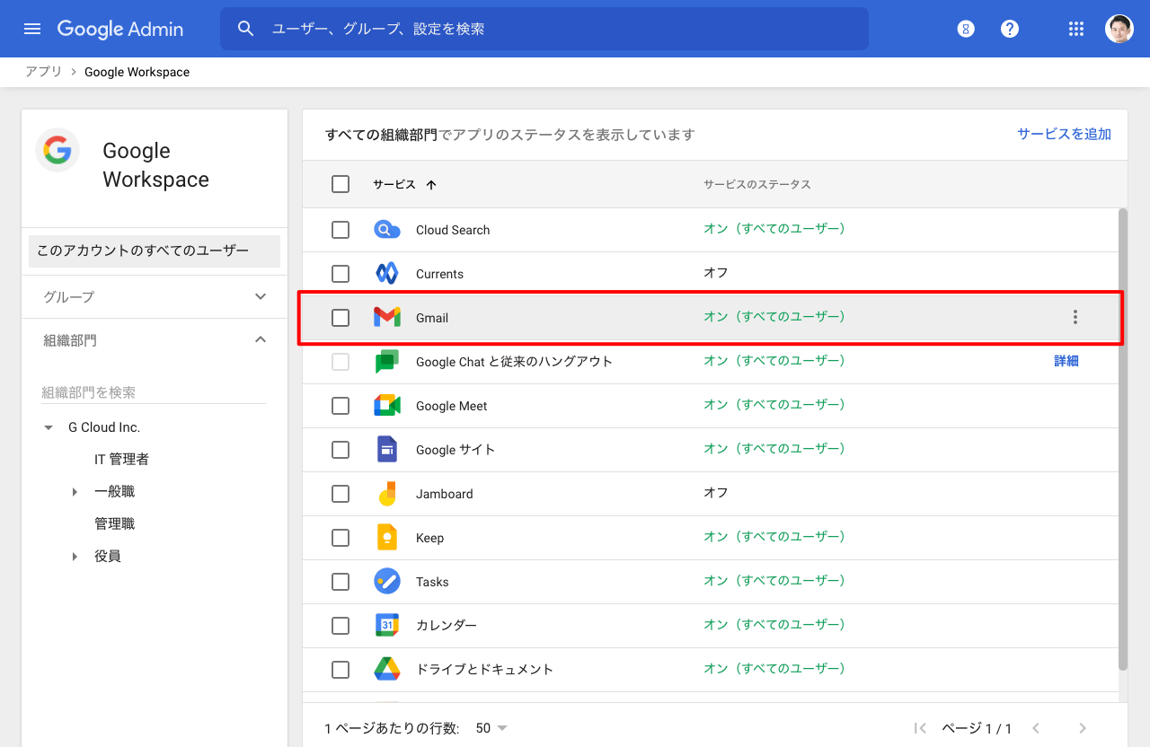Click the ページ 1 / 1 indicator
The width and height of the screenshot is (1150, 747).
click(x=977, y=728)
